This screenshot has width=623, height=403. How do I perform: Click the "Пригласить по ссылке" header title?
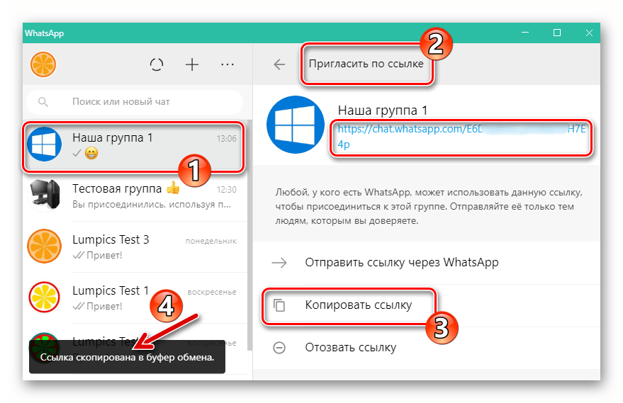coord(366,64)
